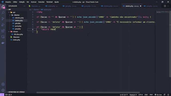171x96 pixels.
Task: Click the feedback icon in status bar
Action: pyautogui.click(x=165, y=95)
